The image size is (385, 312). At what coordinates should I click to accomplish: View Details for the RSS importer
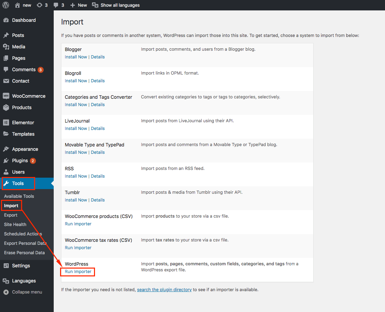tap(98, 176)
